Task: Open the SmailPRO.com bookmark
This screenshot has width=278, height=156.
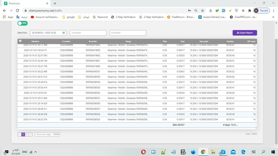Action: pyautogui.click(x=243, y=17)
